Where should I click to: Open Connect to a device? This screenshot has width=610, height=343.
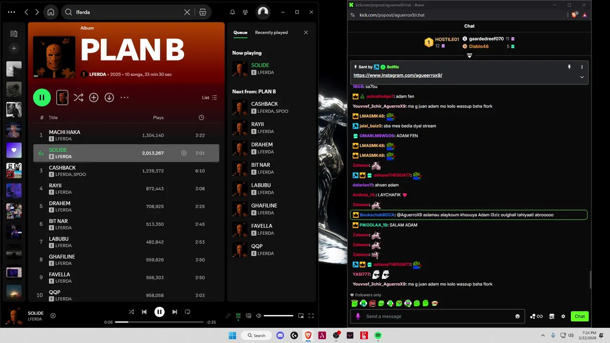(x=248, y=316)
